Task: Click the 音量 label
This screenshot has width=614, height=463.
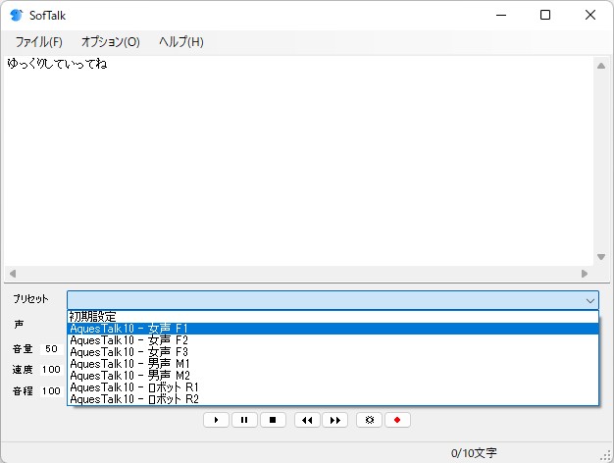Action: (23, 348)
